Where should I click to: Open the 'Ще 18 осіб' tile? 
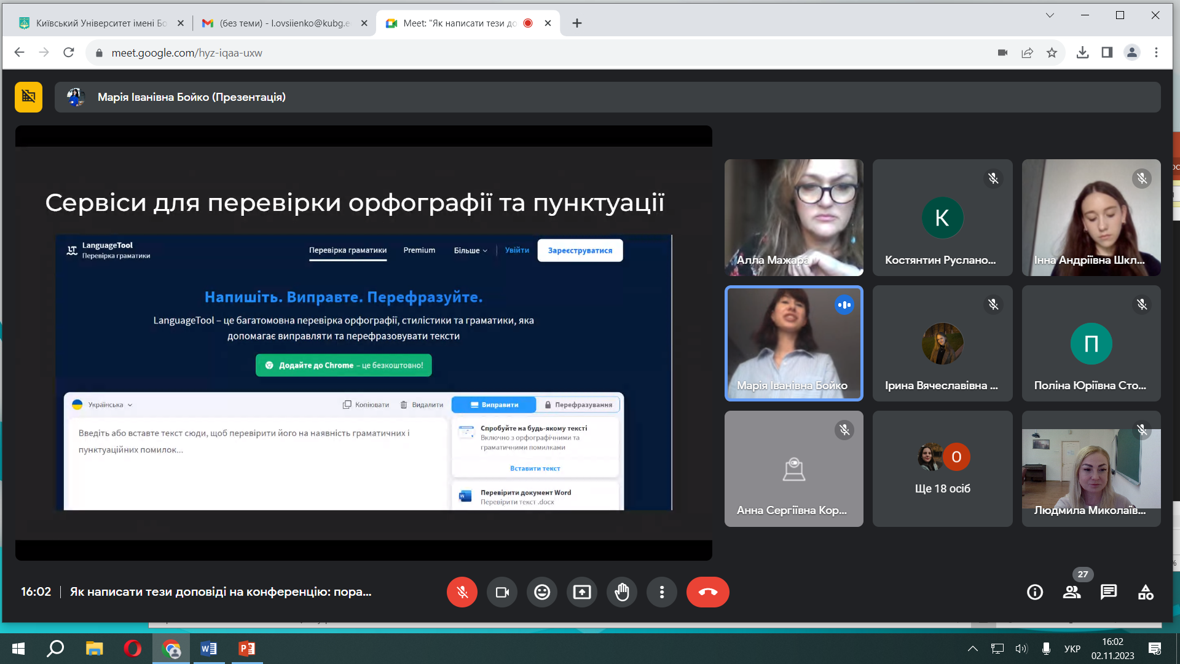[942, 468]
